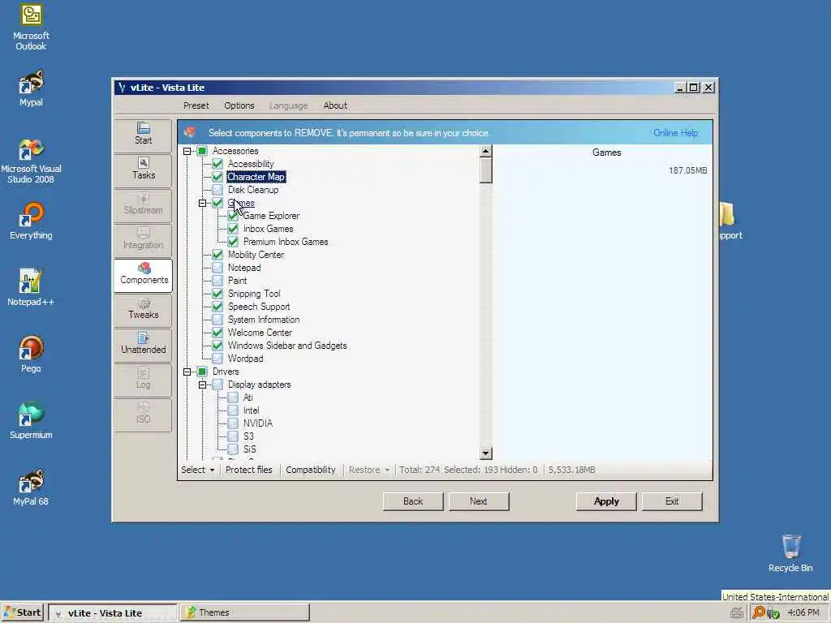Select Windows Sidebar and Gadgets row
This screenshot has height=623, width=831.
click(x=287, y=346)
